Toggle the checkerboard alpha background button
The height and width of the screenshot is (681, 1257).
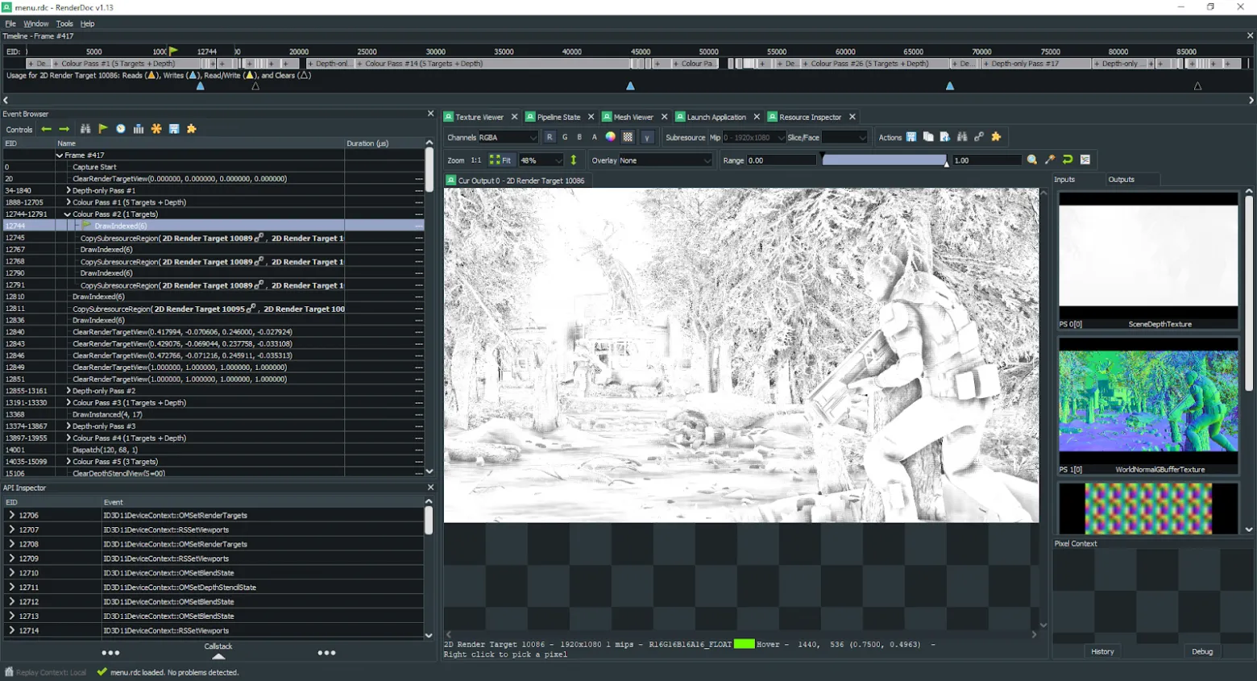[x=628, y=137]
